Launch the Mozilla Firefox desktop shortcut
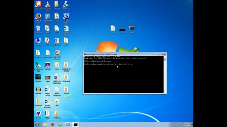The image size is (227, 127). (x=38, y=18)
